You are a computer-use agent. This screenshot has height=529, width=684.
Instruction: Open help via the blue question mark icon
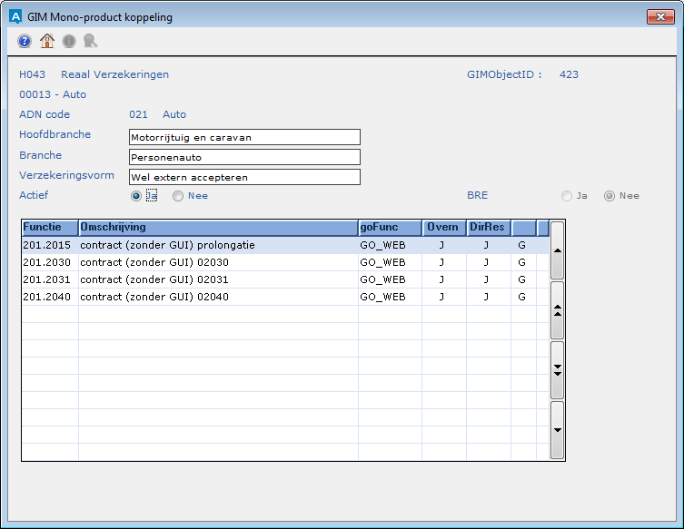(x=25, y=41)
